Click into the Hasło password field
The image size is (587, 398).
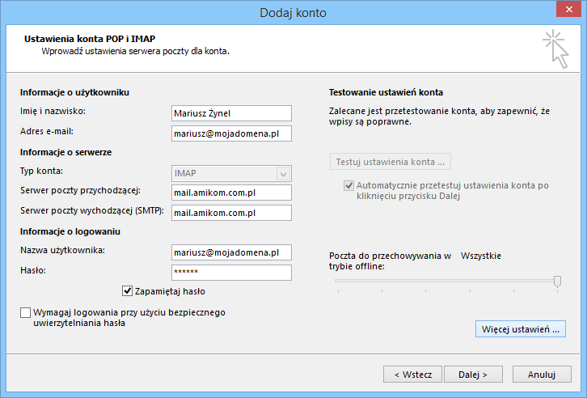click(x=231, y=272)
